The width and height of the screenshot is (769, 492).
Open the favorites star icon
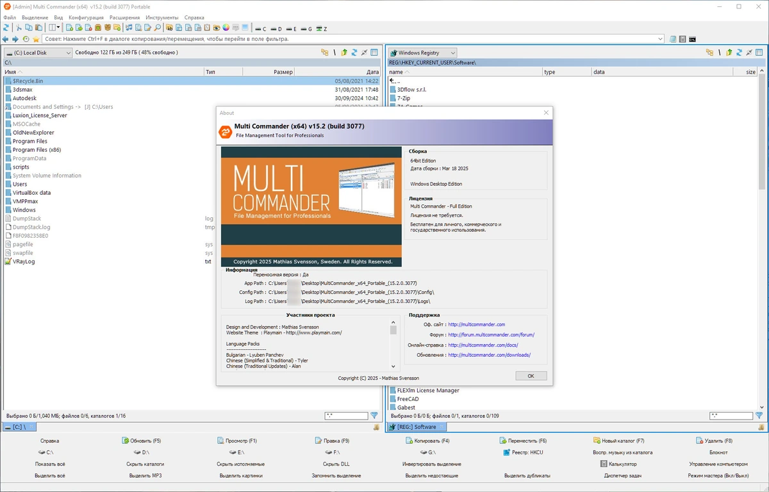(x=36, y=39)
